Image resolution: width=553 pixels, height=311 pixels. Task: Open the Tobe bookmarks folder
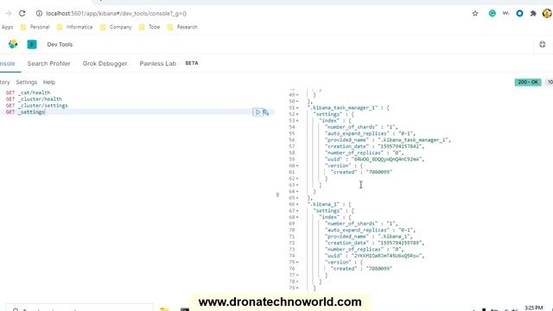click(x=149, y=27)
